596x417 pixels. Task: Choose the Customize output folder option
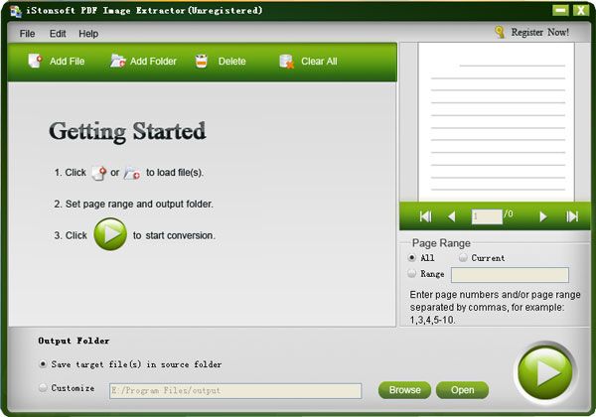click(x=43, y=387)
